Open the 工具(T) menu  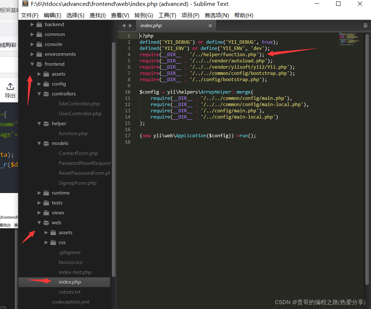pyautogui.click(x=167, y=15)
